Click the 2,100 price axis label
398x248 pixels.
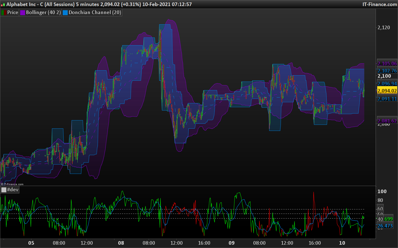384,76
